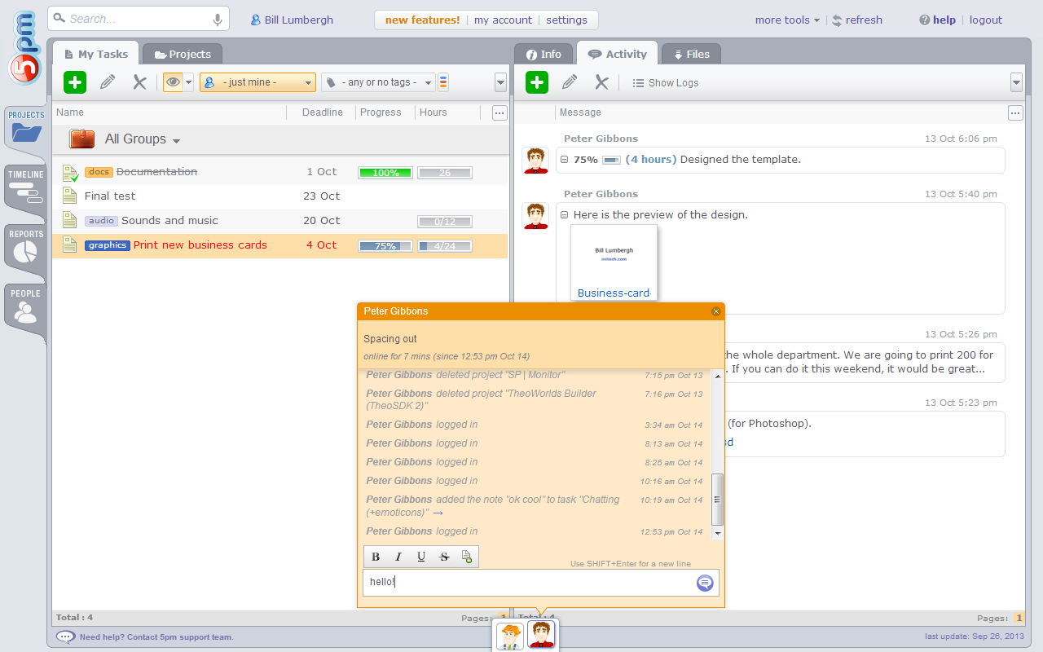Image resolution: width=1043 pixels, height=652 pixels.
Task: Open the People sidebar section
Action: (25, 306)
